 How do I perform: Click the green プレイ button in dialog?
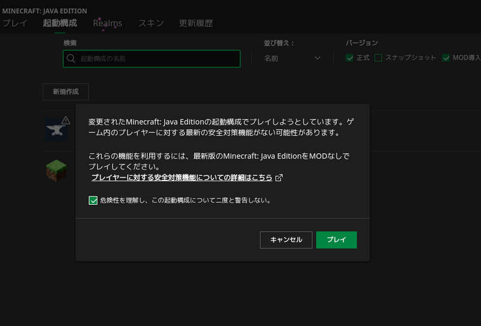coord(336,240)
